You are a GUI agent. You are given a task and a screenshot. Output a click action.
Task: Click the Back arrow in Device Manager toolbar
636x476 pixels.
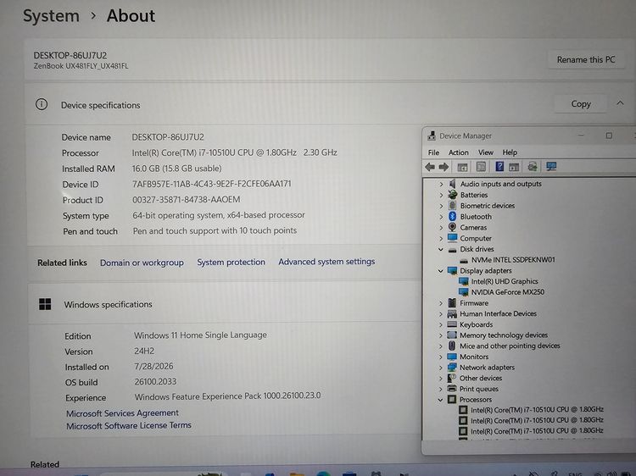[x=430, y=167]
